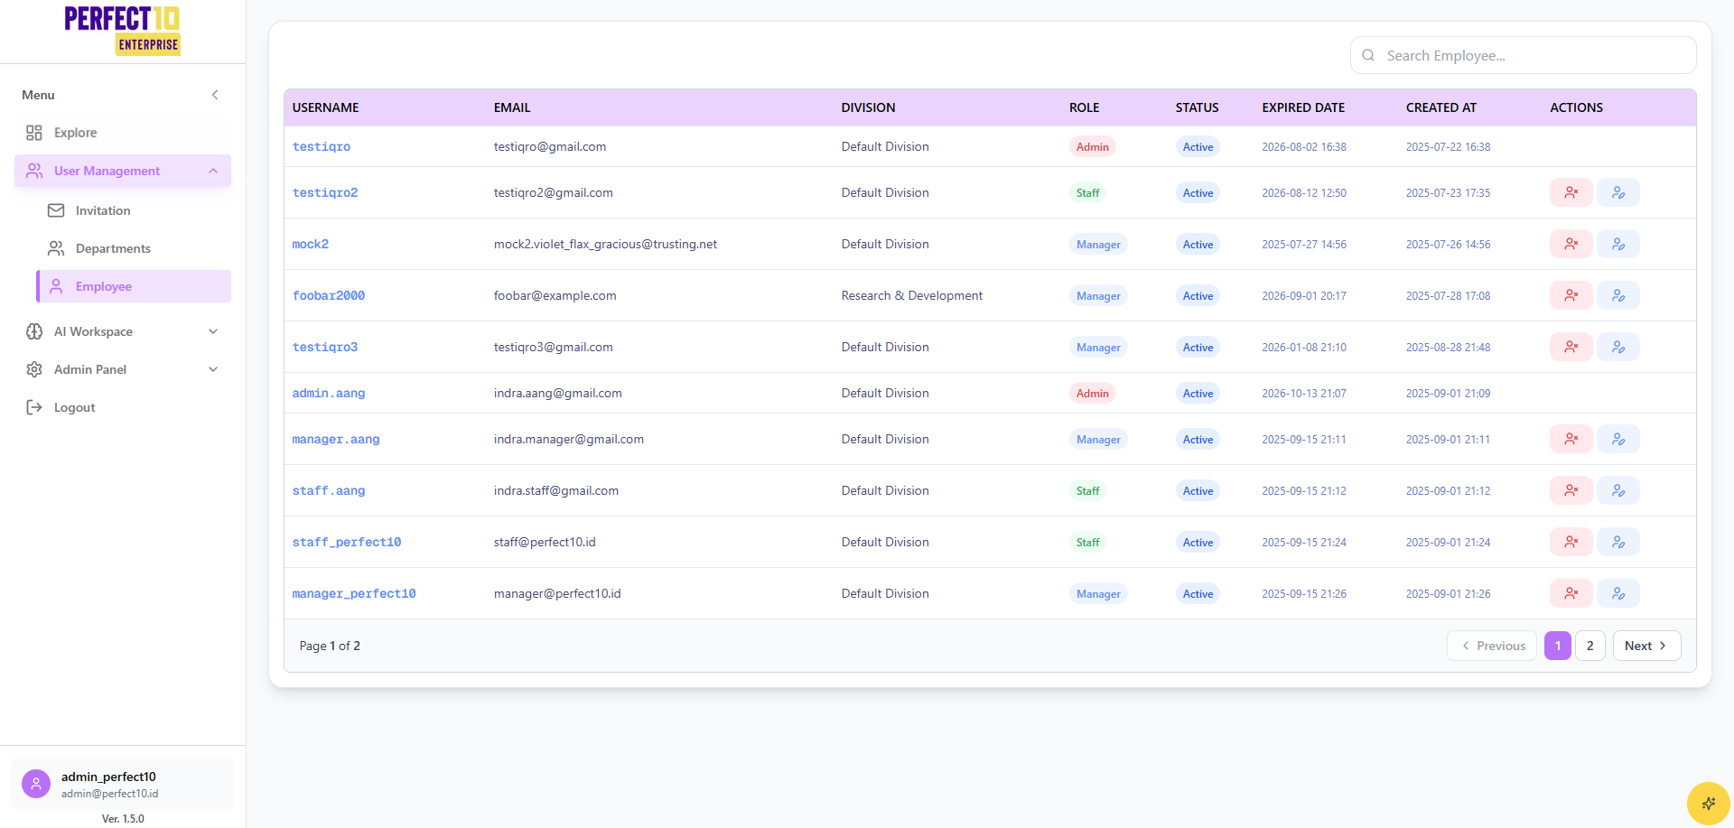Click the ROLE column header
Viewport: 1734px width, 828px height.
[1084, 107]
